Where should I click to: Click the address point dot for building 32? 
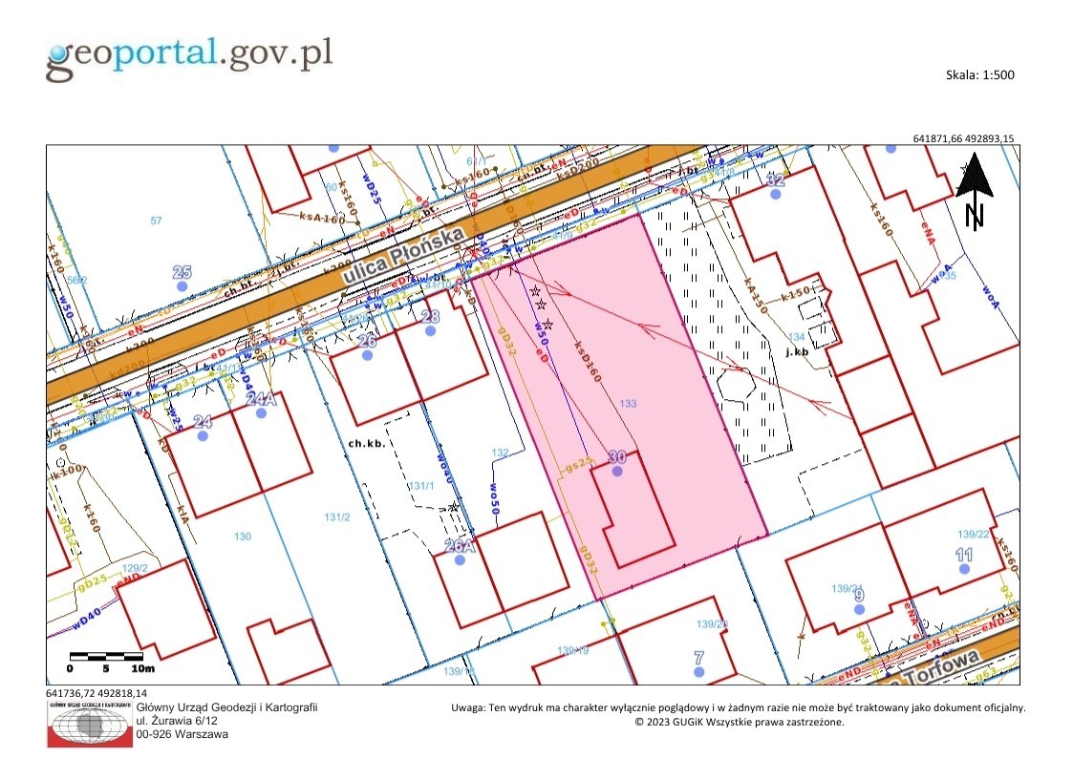click(x=775, y=194)
